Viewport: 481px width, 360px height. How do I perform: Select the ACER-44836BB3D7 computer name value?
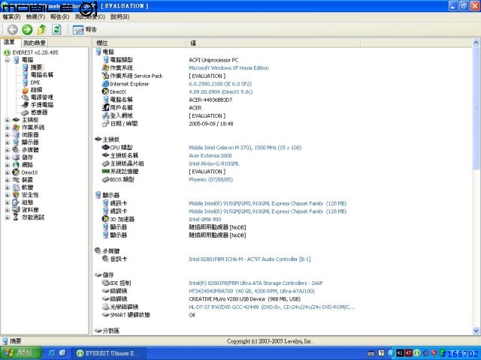(210, 100)
